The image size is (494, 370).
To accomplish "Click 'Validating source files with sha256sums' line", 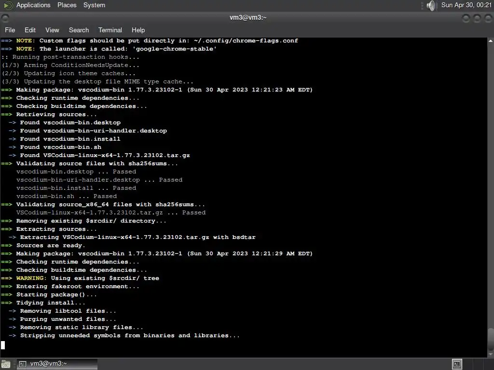I will (89, 163).
